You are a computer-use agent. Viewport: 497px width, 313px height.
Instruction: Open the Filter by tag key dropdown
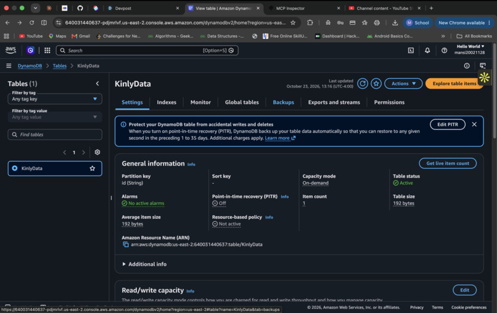coord(55,99)
